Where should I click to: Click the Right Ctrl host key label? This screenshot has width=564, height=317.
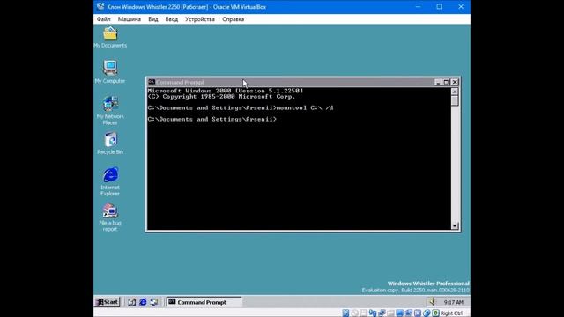click(451, 313)
